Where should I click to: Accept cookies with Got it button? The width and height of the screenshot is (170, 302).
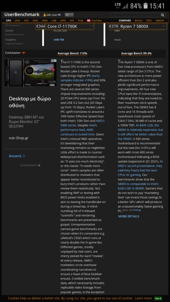point(158,298)
